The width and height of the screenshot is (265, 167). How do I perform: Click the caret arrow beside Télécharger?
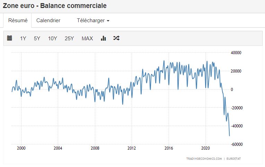(108, 21)
